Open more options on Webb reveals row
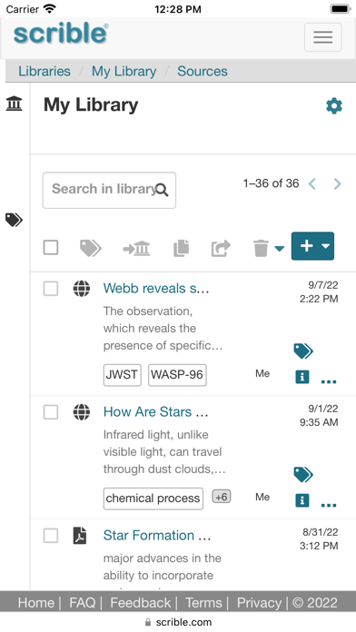This screenshot has height=632, width=356. (329, 380)
